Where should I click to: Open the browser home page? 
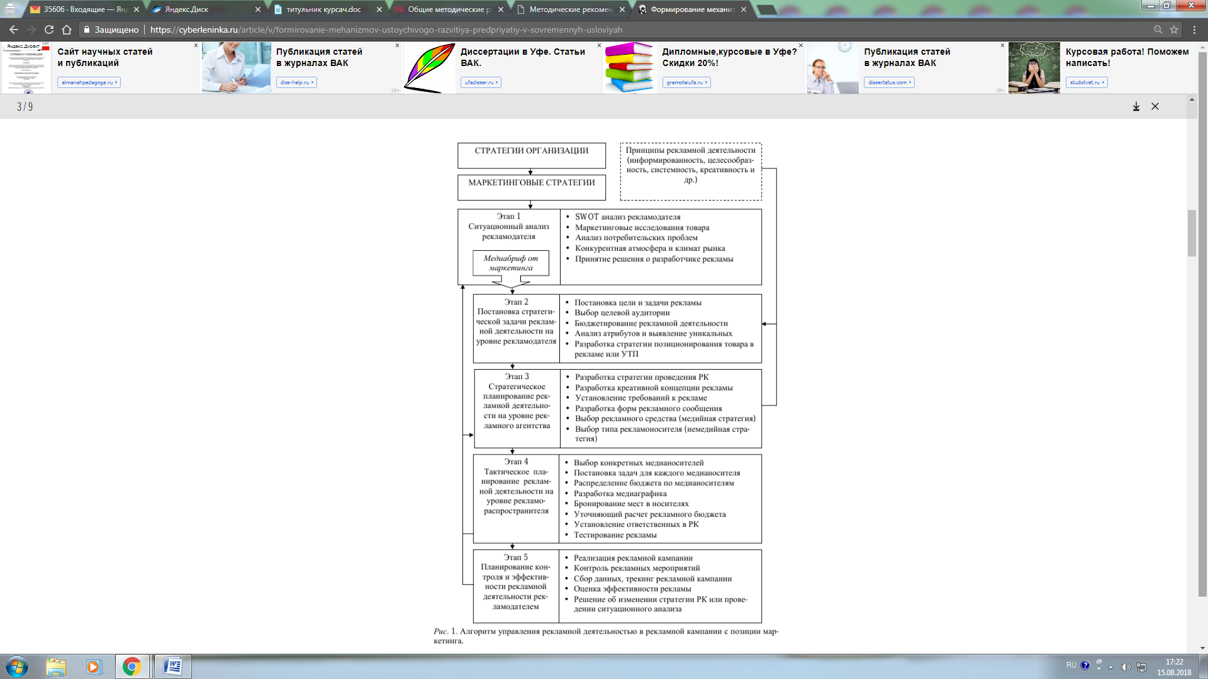[67, 30]
